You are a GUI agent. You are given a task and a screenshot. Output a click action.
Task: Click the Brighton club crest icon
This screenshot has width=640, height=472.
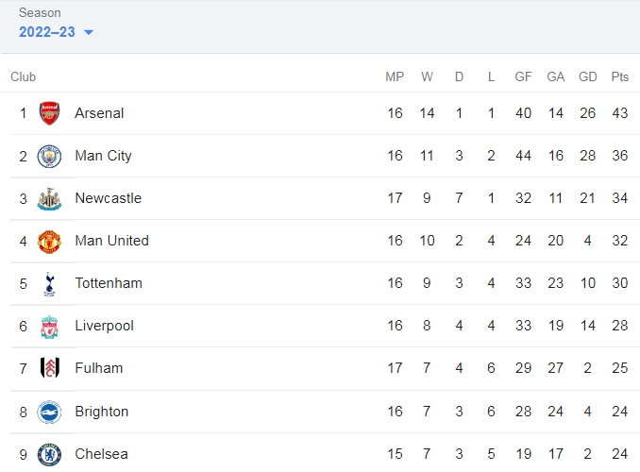point(49,412)
